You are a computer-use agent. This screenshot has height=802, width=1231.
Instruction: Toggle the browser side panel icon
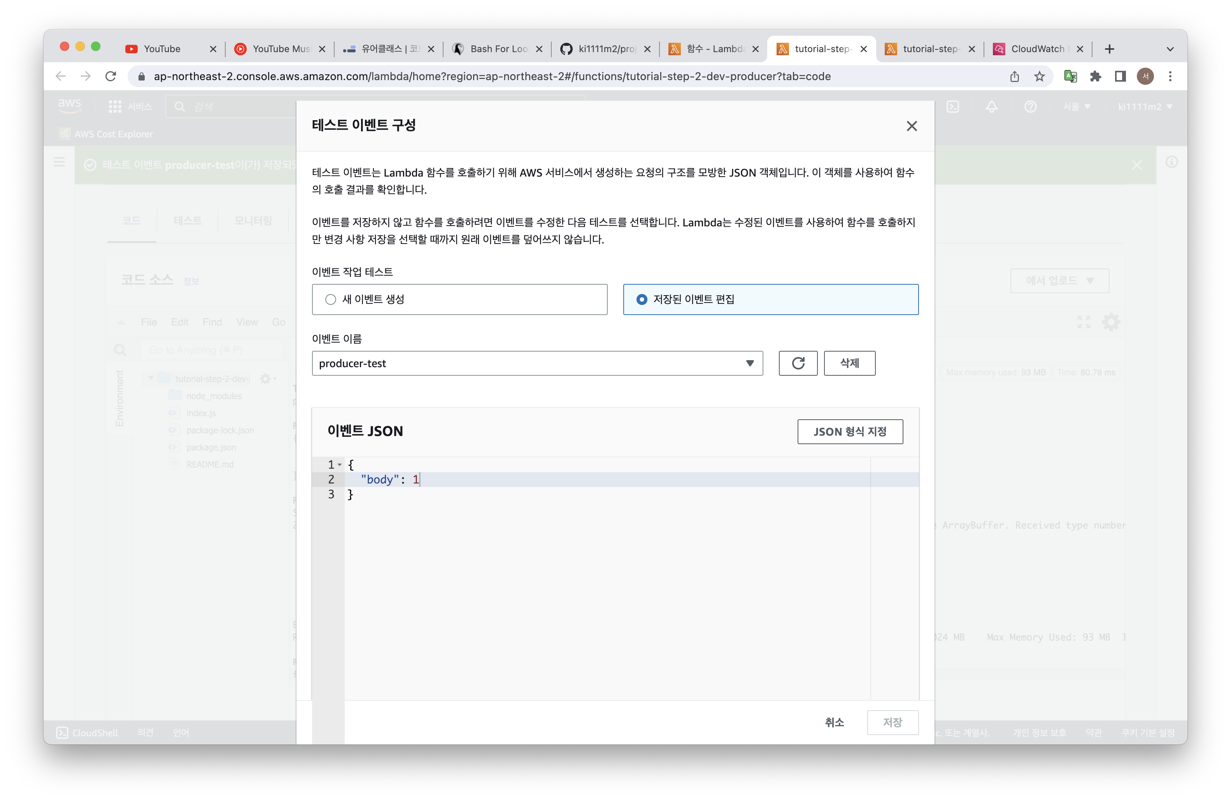pos(1120,77)
